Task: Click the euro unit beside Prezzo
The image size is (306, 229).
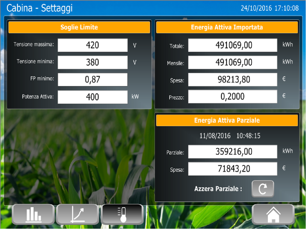Action: 284,96
